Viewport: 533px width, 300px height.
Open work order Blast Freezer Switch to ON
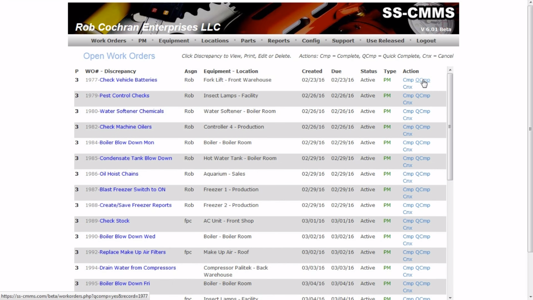[x=132, y=189]
